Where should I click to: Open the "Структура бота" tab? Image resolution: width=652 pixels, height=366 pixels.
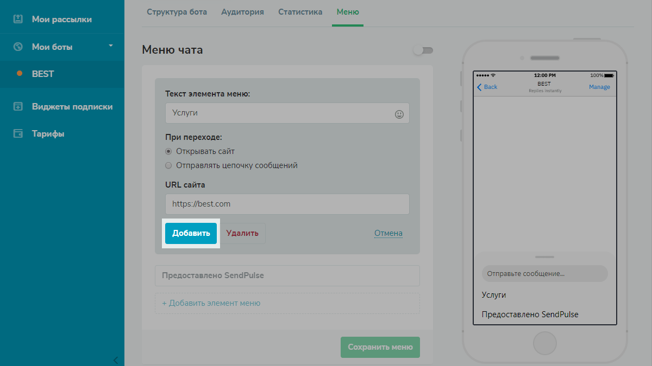(177, 12)
